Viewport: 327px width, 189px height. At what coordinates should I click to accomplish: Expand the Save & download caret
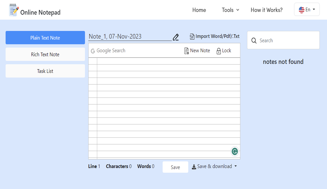(236, 166)
